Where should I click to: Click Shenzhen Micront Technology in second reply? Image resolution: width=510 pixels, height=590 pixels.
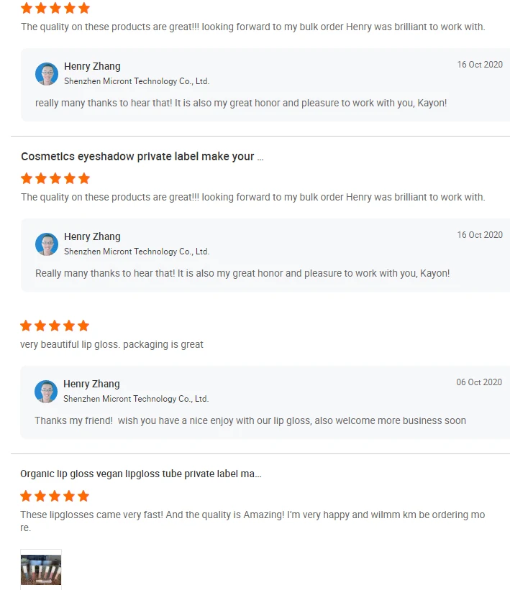tap(137, 252)
